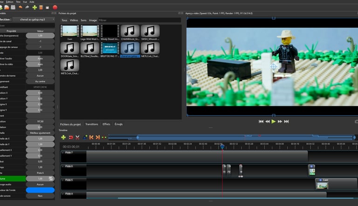The image size is (358, 206).
Task: Undo last action with orange arrow
Action: pos(21,7)
